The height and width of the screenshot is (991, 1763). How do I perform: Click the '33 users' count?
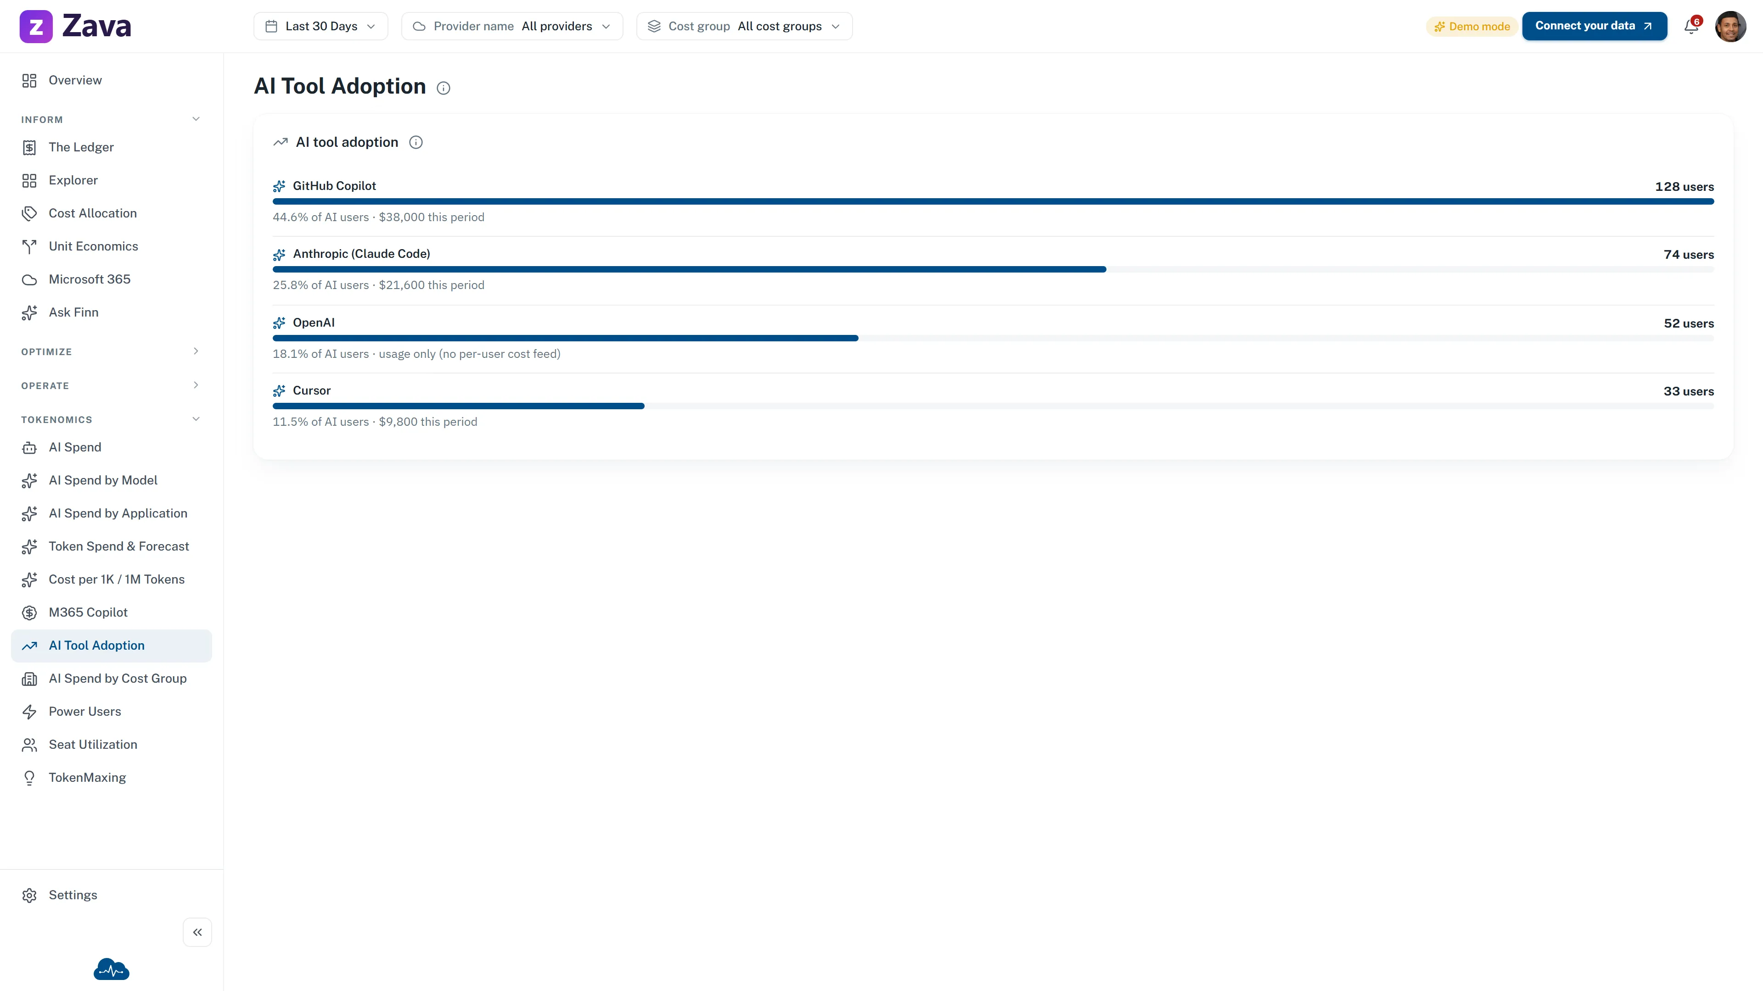[x=1689, y=391]
